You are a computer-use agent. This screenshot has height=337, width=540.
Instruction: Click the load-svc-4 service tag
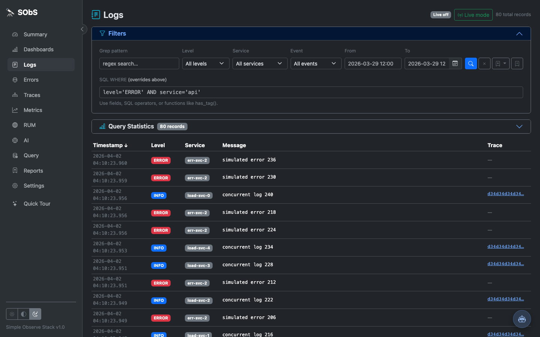click(x=199, y=248)
